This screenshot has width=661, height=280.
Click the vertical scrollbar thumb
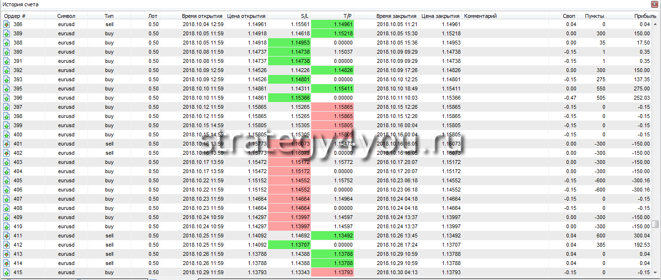(655, 224)
